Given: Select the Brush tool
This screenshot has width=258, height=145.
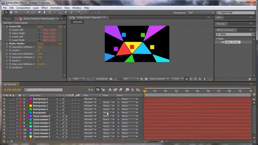Looking at the screenshot, I should pos(56,12).
